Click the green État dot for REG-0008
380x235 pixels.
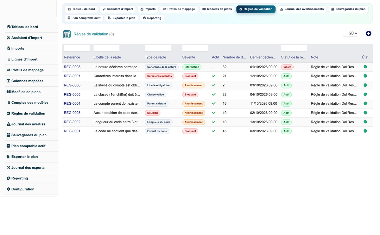click(x=365, y=67)
